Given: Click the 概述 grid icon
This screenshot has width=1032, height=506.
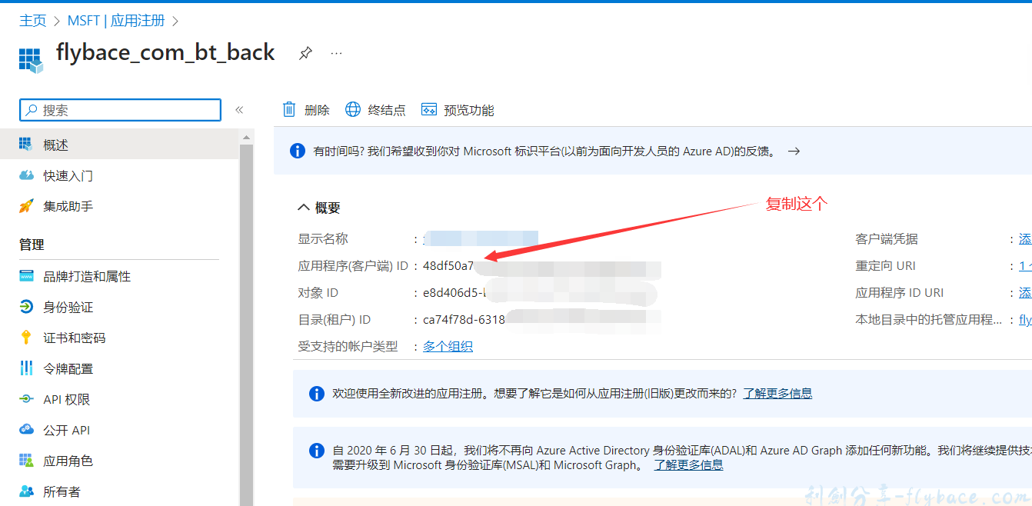Looking at the screenshot, I should pyautogui.click(x=26, y=145).
